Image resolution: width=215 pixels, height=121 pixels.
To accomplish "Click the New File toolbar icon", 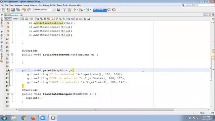I will [x=4, y=10].
